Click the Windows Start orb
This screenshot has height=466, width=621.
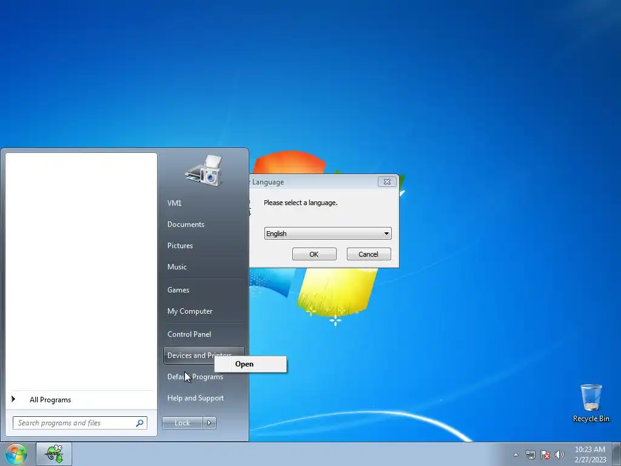16,454
